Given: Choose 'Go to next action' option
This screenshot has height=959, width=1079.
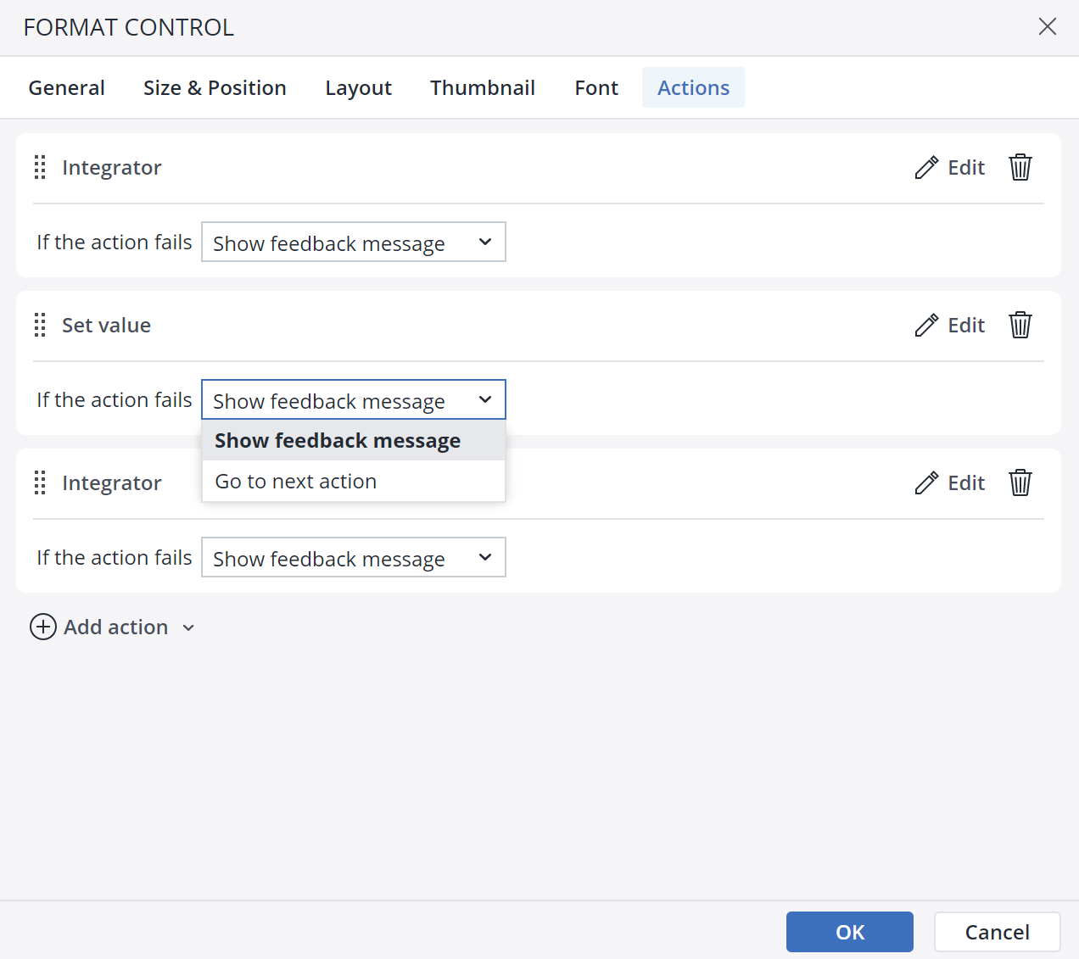Looking at the screenshot, I should tap(296, 482).
